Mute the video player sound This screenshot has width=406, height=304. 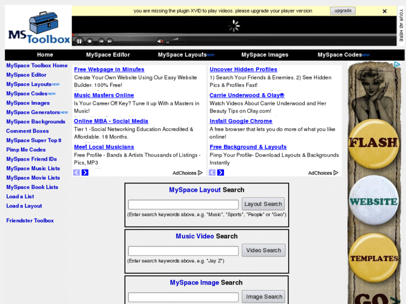[x=160, y=41]
